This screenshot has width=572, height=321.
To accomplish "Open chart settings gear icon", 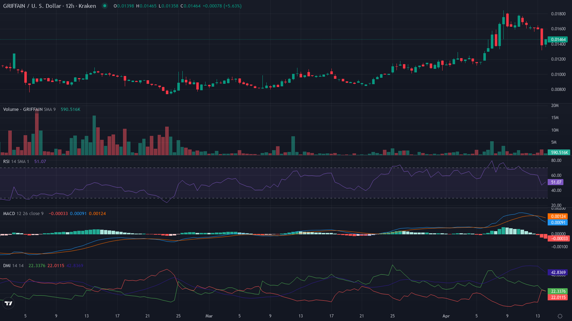I will 560,315.
